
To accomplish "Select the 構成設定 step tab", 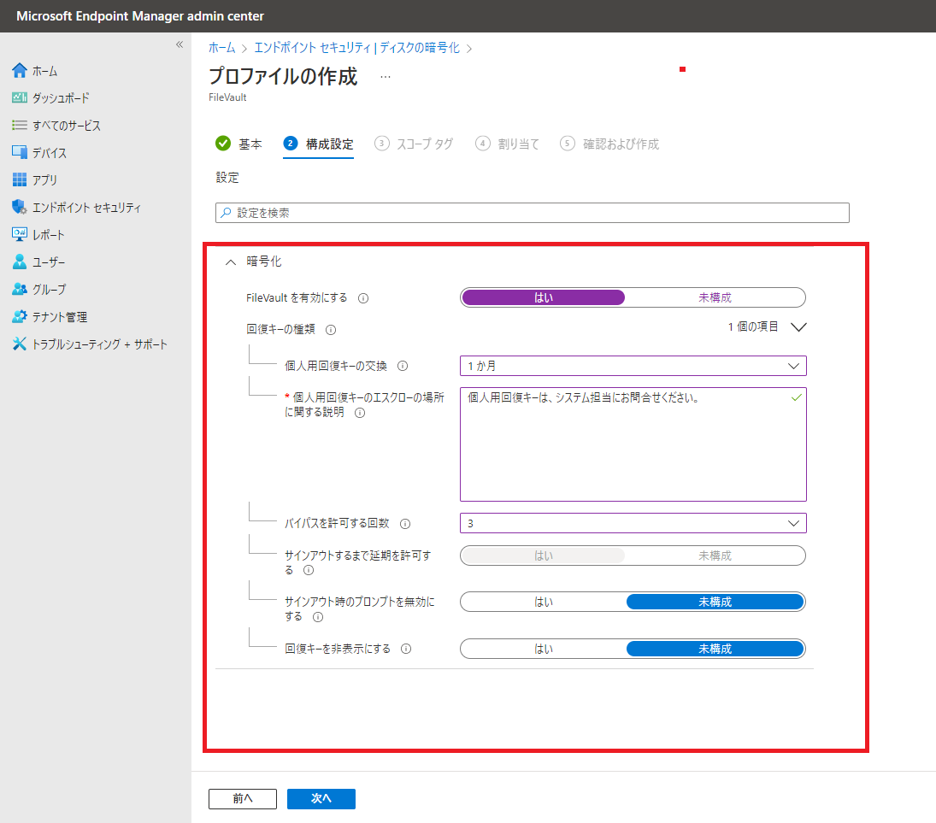I will [x=318, y=144].
